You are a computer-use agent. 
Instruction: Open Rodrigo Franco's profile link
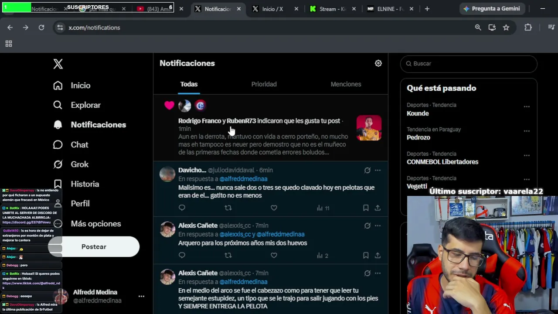click(199, 121)
